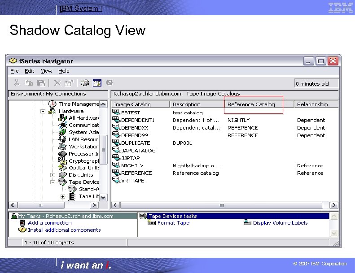Click the Delete X toolbar icon

click(57, 83)
